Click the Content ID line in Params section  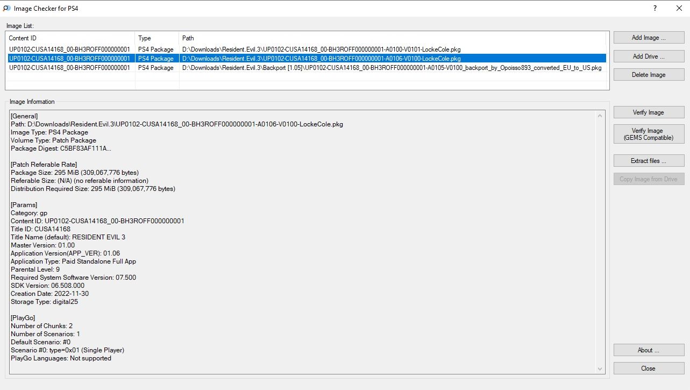click(97, 221)
